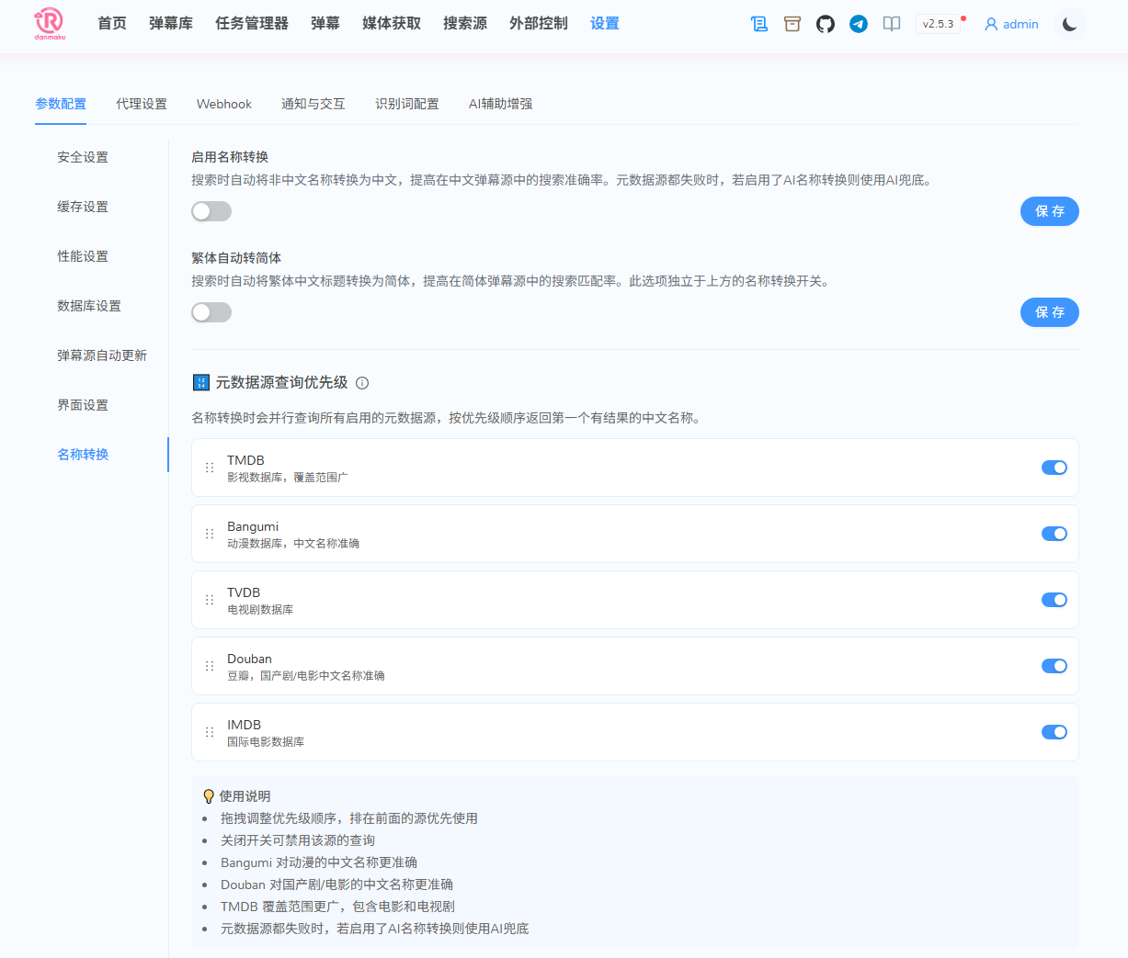This screenshot has width=1128, height=958.
Task: Open the 媒体获取 menu item
Action: (x=391, y=24)
